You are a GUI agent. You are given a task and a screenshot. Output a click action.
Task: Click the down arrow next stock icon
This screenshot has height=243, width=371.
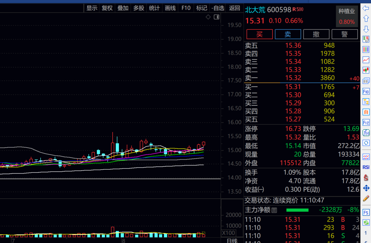click(366, 29)
